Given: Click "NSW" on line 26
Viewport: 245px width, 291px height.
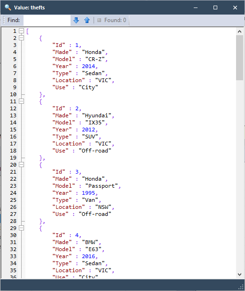Looking at the screenshot, I should [x=103, y=207].
